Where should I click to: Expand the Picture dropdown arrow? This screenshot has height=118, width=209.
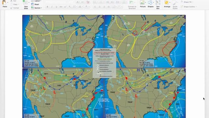[x=145, y=2]
